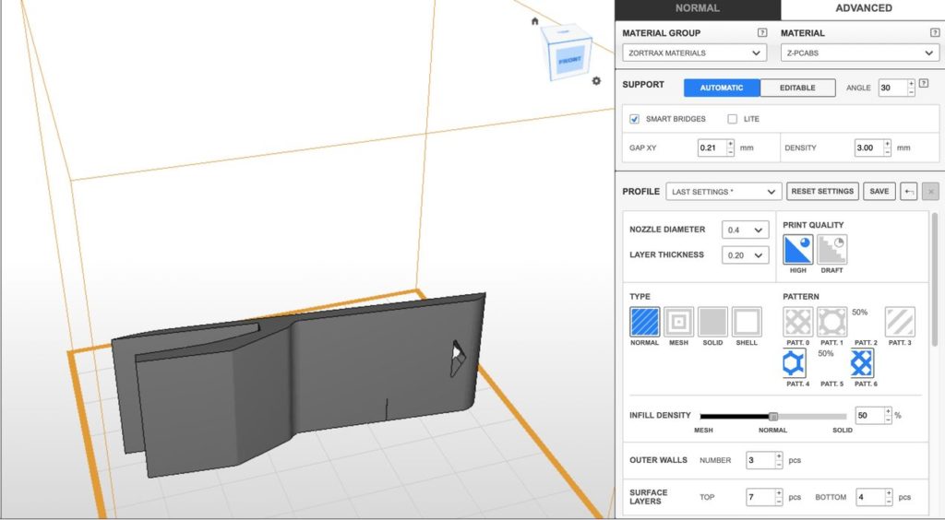The height and width of the screenshot is (520, 945).
Task: Click the Save profile button
Action: click(x=879, y=192)
